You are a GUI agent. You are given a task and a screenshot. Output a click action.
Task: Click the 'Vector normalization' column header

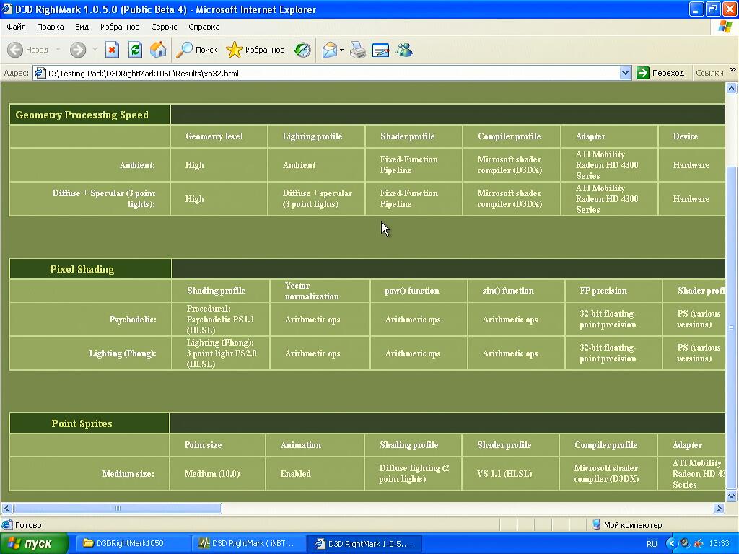[x=312, y=291]
